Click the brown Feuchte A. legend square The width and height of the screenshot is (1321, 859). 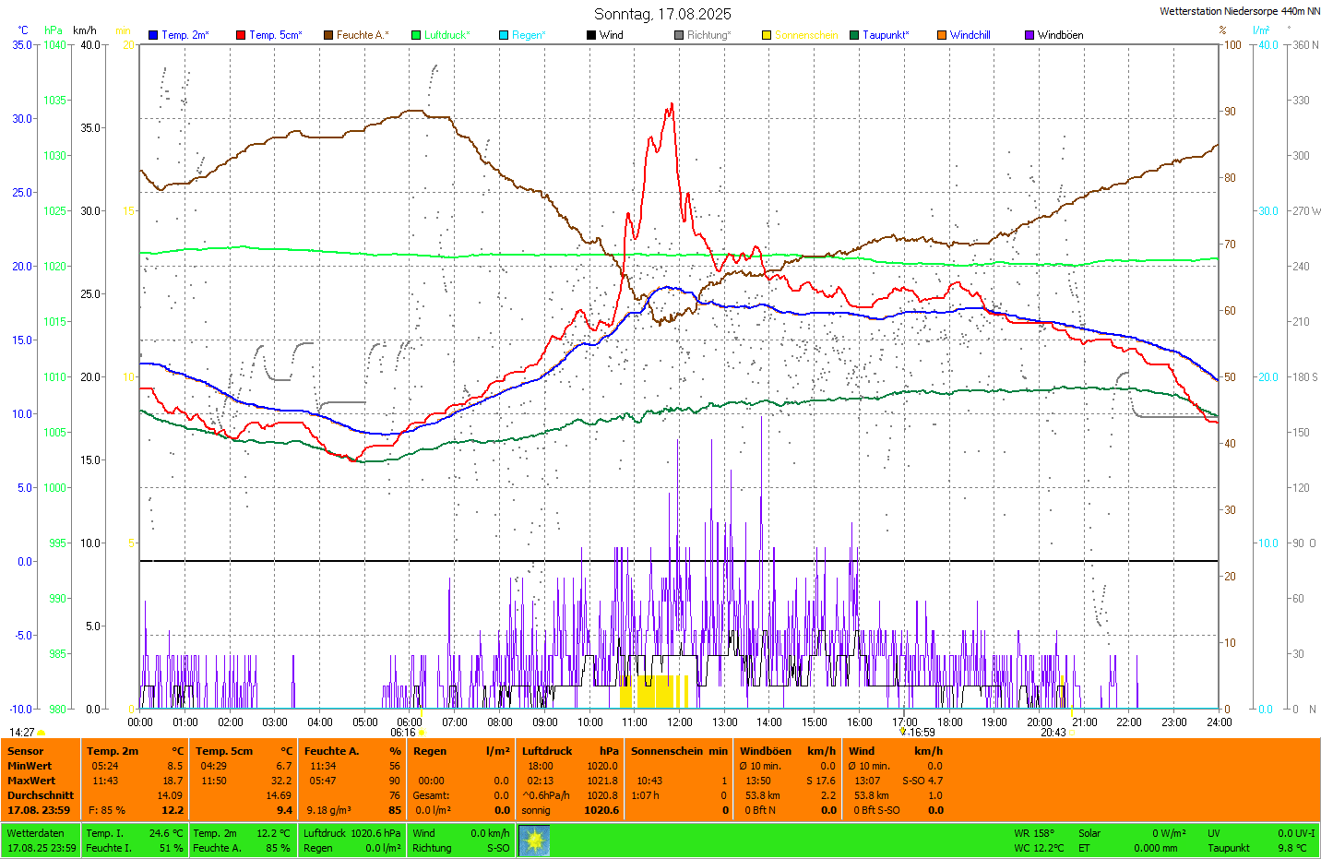point(328,35)
